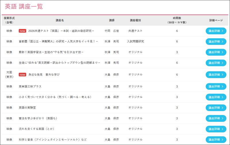Select course title 流れを良くする英語（とか）
230x145 pixels.
37,129
